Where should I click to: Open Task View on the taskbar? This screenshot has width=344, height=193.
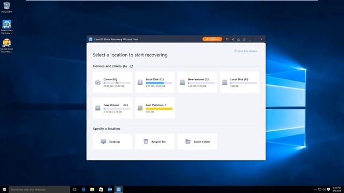pyautogui.click(x=75, y=189)
